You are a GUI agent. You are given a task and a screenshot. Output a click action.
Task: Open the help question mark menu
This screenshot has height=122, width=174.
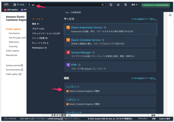click(125, 5)
